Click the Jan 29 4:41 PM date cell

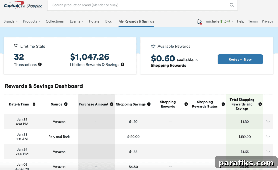[x=22, y=122]
